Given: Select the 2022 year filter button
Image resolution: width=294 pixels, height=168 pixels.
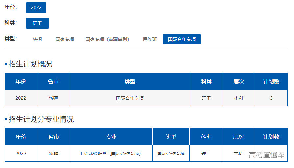Looking at the screenshot, I should [x=36, y=8].
